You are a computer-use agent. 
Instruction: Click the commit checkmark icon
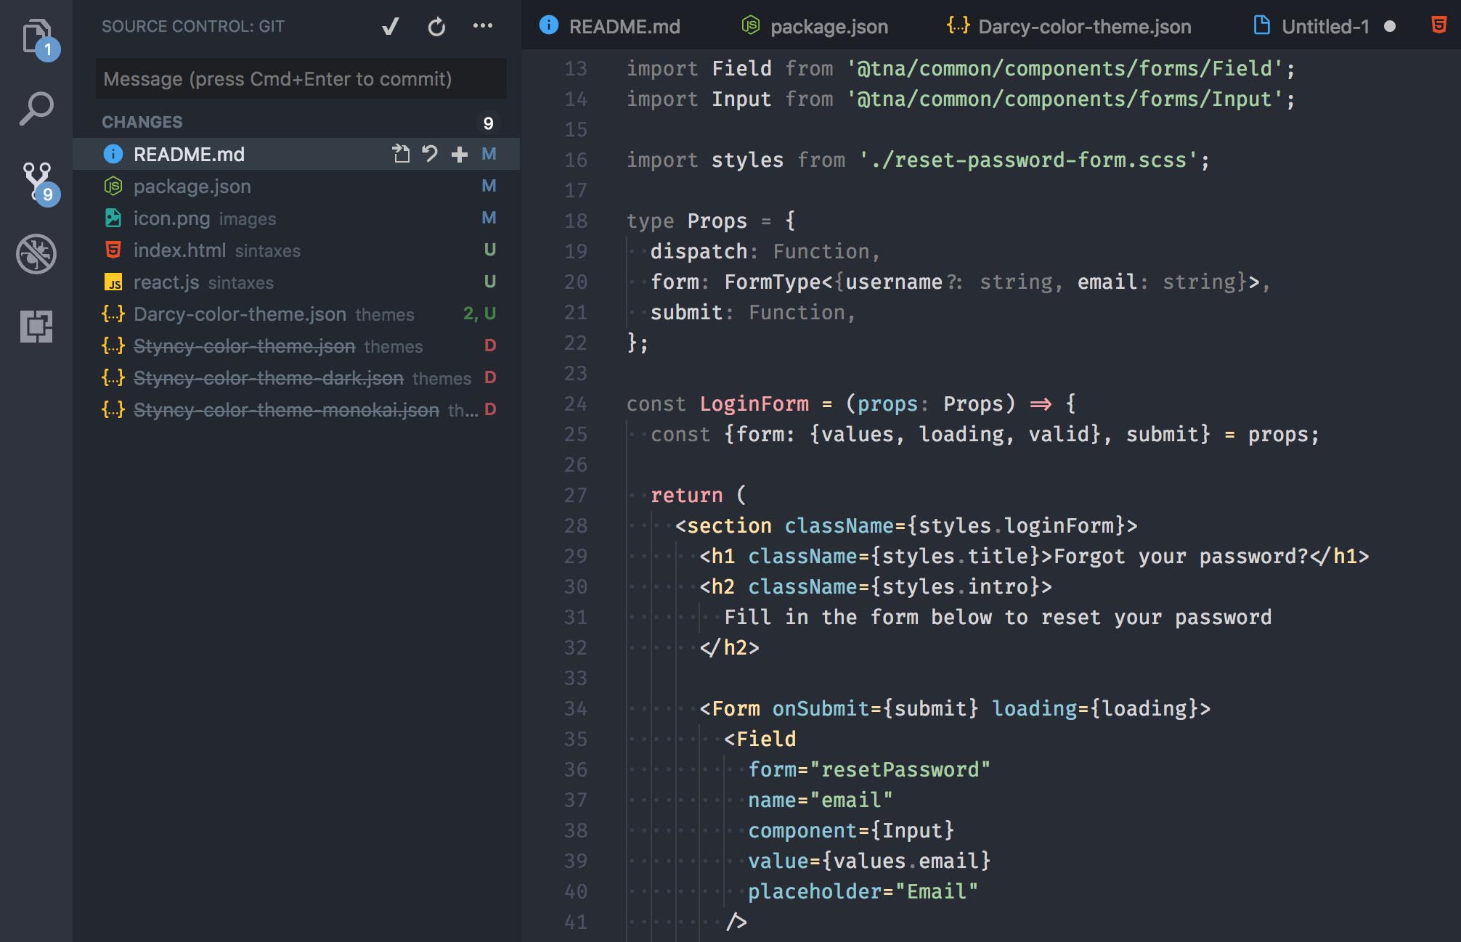pyautogui.click(x=391, y=27)
